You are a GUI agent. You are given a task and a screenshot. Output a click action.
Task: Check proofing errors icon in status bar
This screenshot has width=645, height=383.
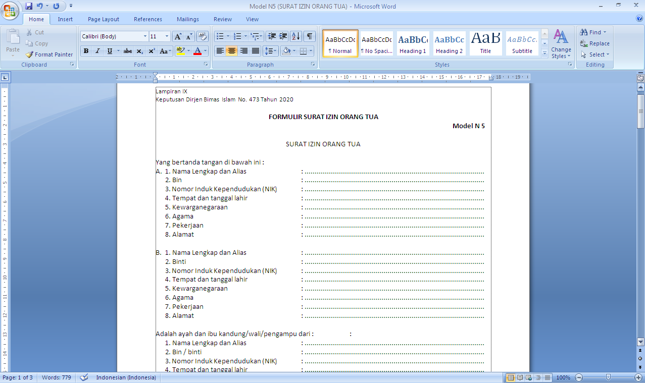click(x=84, y=377)
